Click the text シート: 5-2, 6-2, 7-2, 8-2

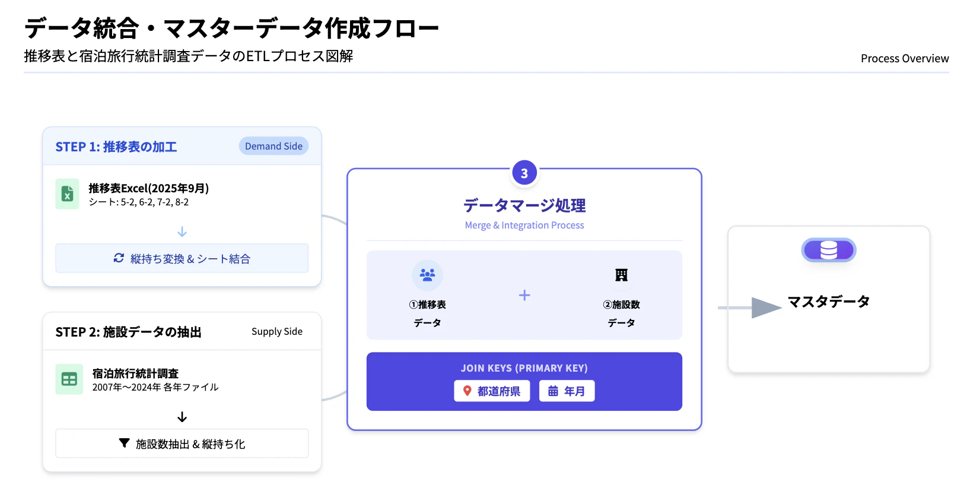tap(139, 202)
